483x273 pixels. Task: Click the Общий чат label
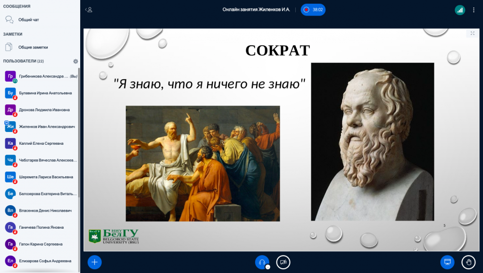pyautogui.click(x=29, y=20)
